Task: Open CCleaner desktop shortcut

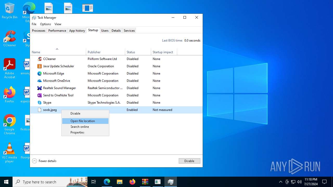Action: [x=10, y=39]
